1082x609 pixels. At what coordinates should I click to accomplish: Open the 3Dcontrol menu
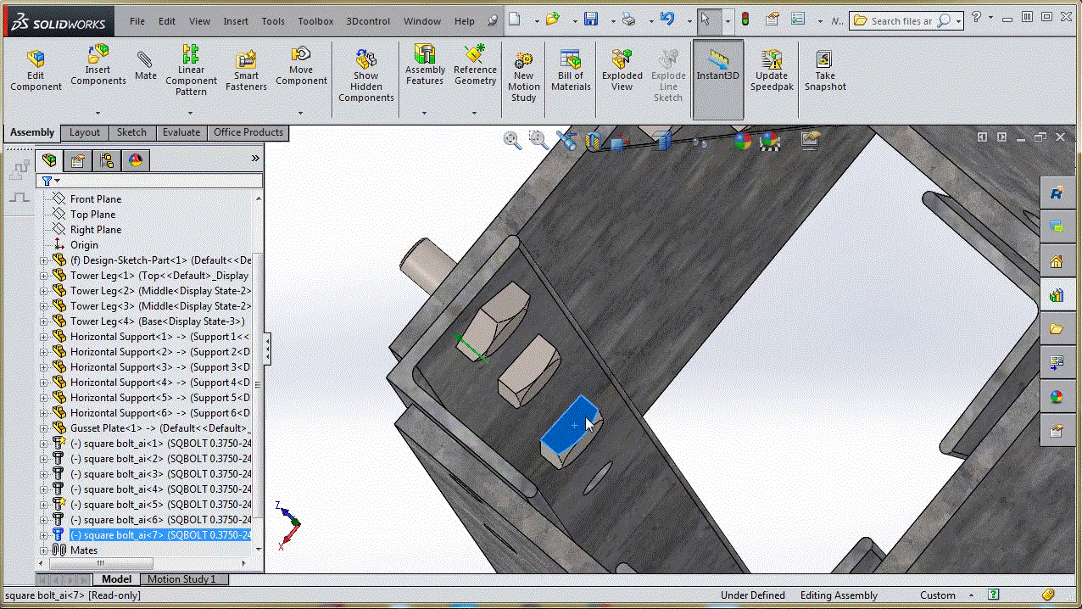pyautogui.click(x=368, y=21)
